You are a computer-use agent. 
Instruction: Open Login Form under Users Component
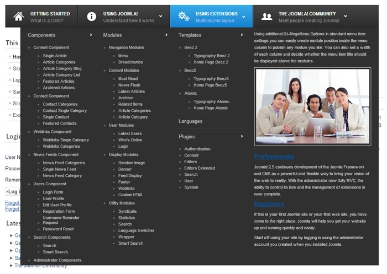[x=53, y=192]
